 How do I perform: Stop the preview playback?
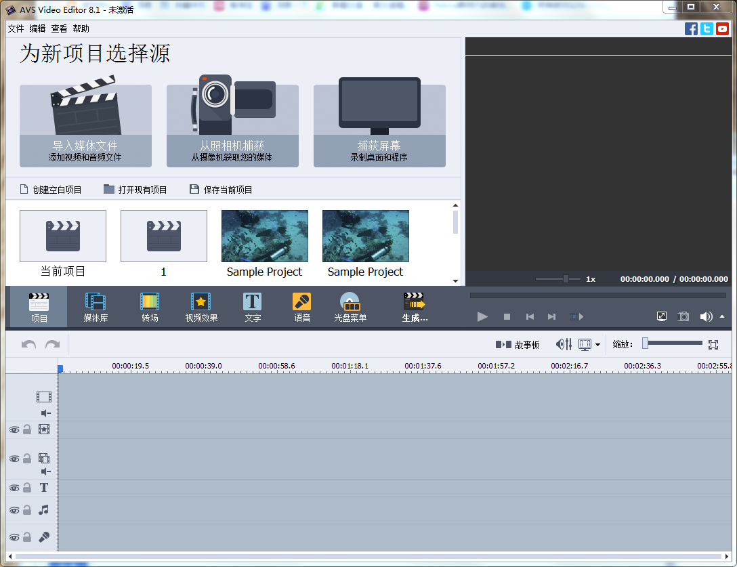(507, 317)
